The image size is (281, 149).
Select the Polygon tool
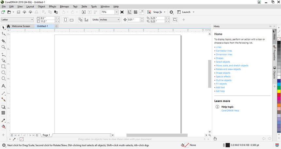tap(3, 78)
